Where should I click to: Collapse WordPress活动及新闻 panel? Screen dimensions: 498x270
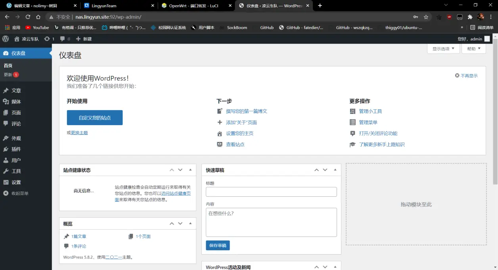coord(335,267)
